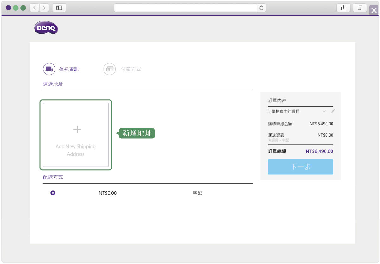Screen dimensions: 380x264
Task: Collapse the cart items dropdown arrow
Action: [324, 111]
